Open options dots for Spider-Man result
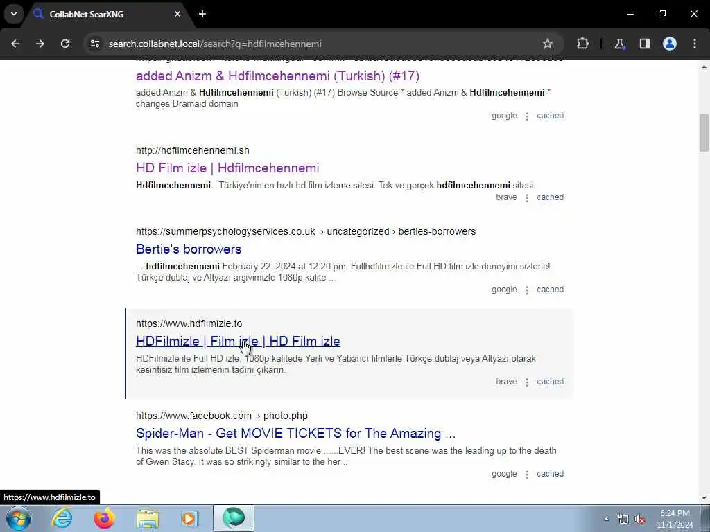 pyautogui.click(x=527, y=474)
